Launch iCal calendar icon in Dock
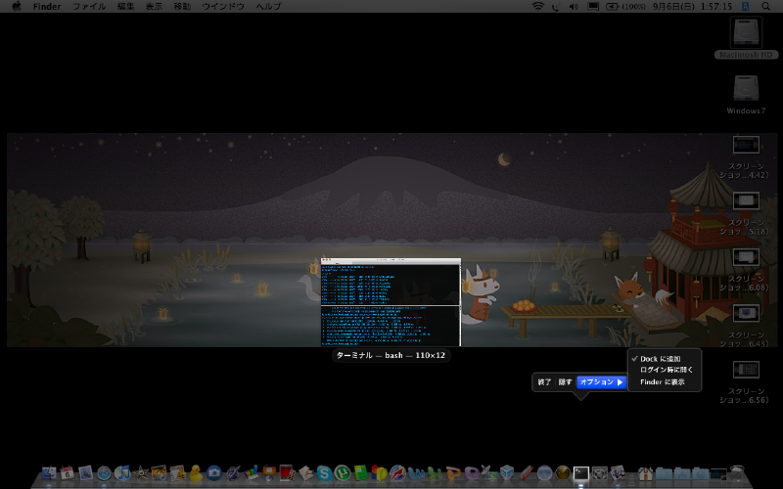The image size is (783, 489). 67,472
